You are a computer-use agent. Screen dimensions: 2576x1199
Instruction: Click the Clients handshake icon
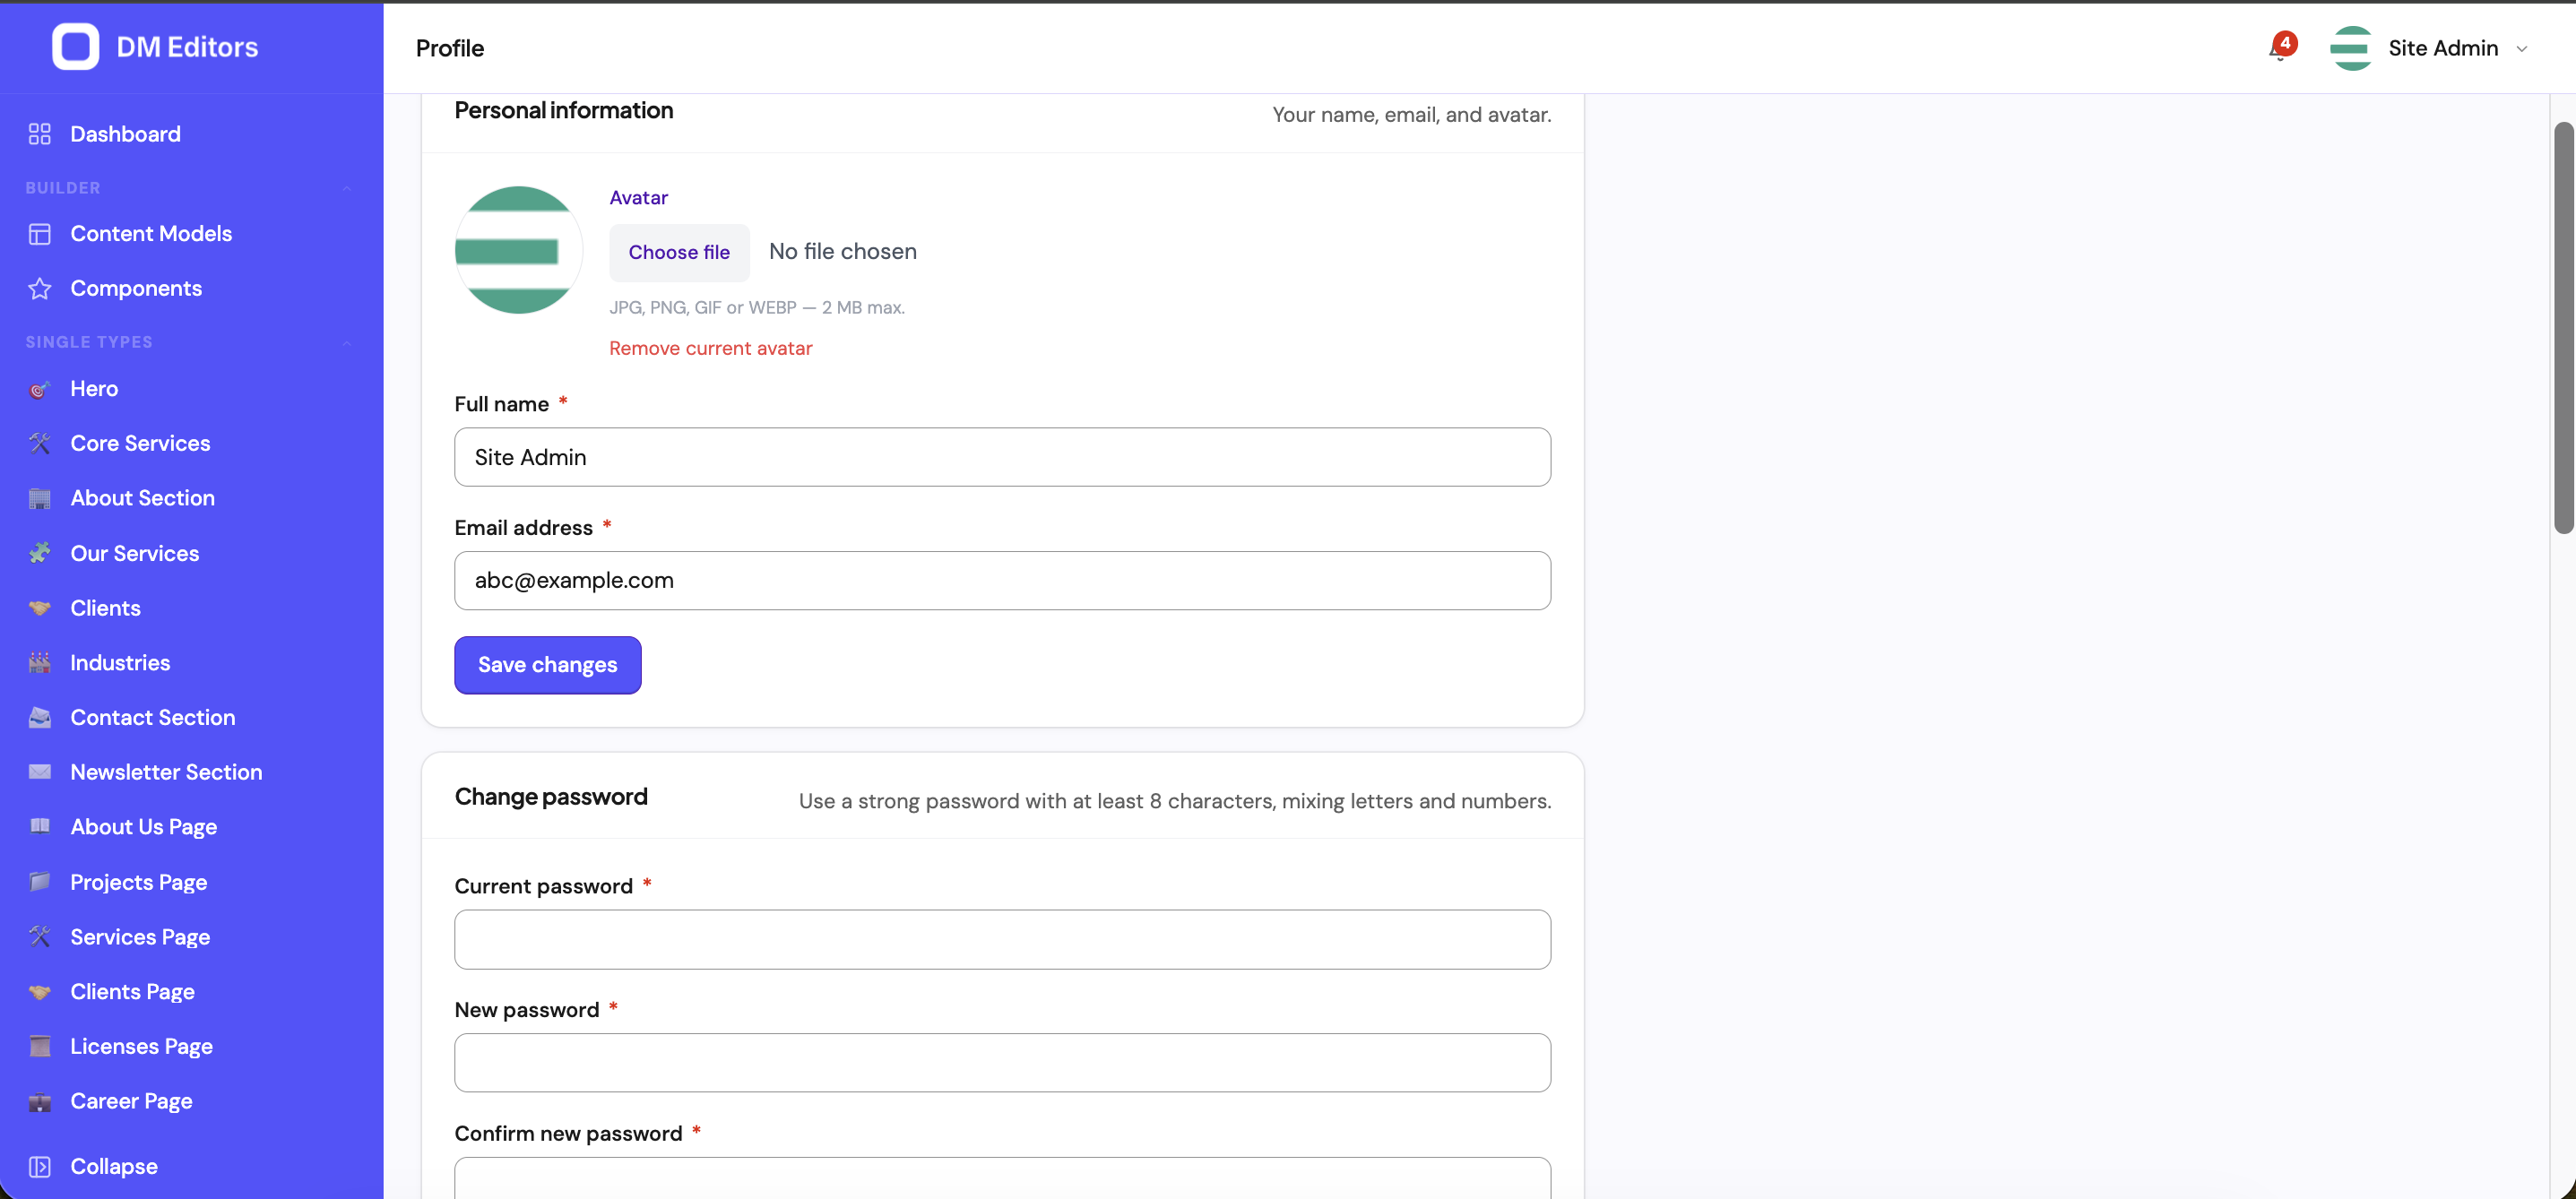[40, 608]
